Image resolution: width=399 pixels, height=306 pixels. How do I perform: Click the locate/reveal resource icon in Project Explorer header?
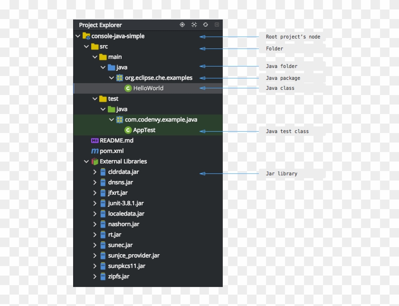182,25
